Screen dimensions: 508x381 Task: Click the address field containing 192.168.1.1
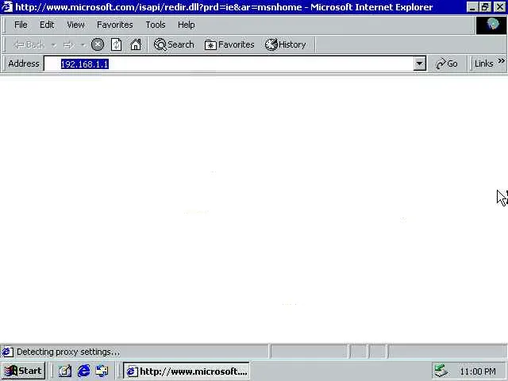[x=229, y=63]
